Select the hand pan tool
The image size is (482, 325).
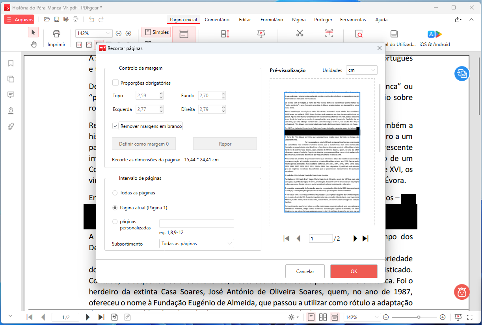[33, 44]
